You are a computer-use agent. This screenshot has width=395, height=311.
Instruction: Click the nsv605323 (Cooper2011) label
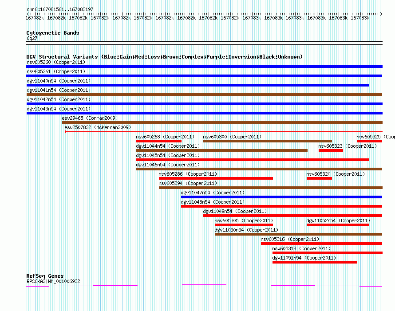click(x=348, y=146)
